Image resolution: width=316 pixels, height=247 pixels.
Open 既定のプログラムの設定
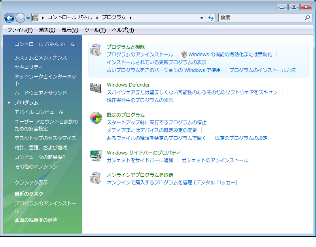coord(241,138)
